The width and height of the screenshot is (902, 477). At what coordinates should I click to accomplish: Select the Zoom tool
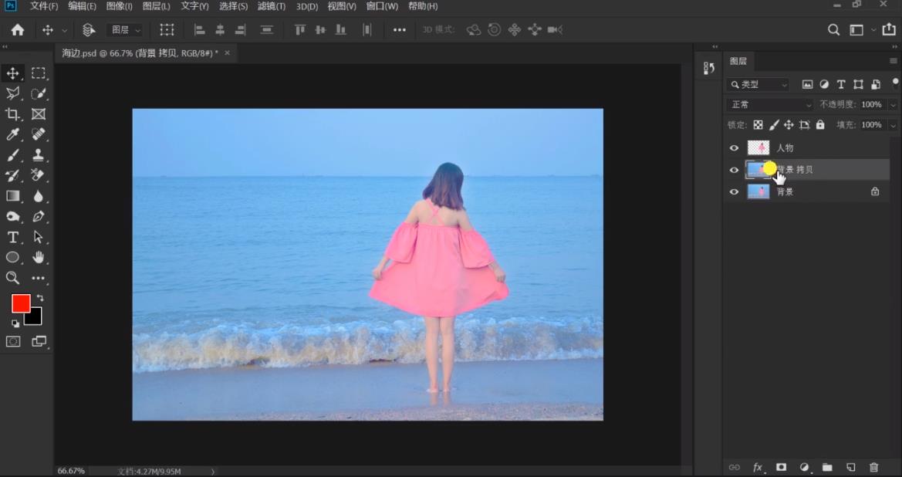pyautogui.click(x=13, y=278)
